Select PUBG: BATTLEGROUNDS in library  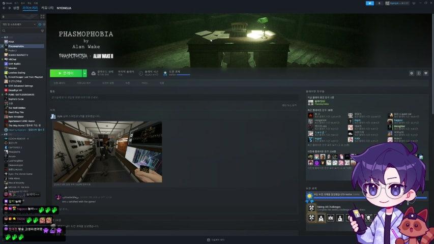23,95
